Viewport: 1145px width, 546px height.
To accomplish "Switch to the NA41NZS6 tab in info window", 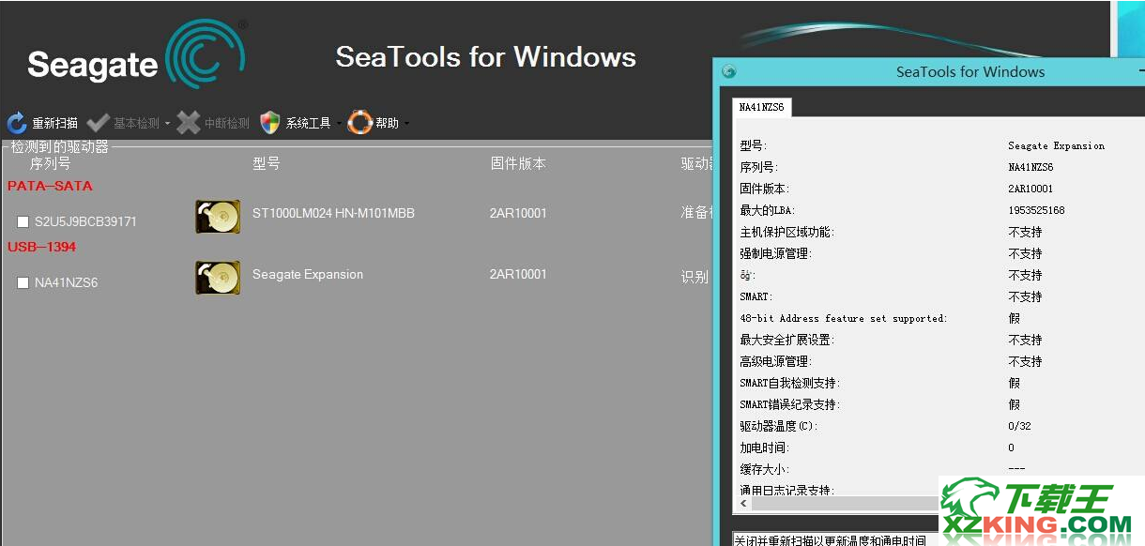I will pyautogui.click(x=762, y=108).
